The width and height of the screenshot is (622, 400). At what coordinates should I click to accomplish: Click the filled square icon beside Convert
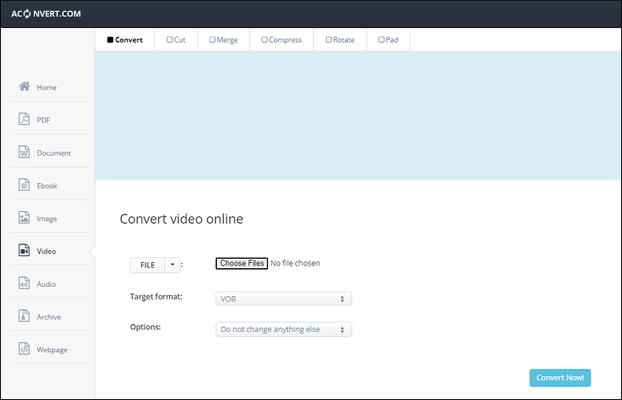click(x=111, y=40)
